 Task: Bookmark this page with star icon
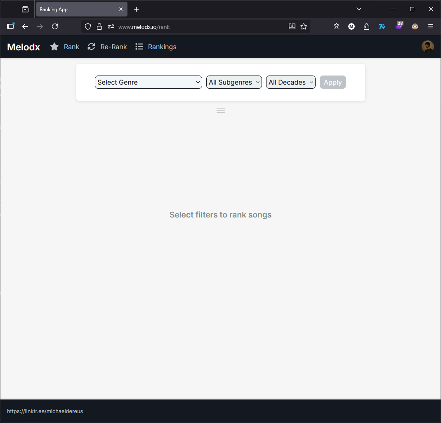304,26
